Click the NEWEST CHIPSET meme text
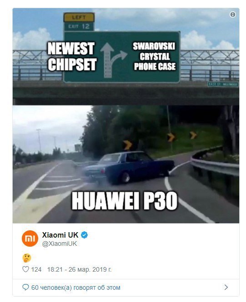 pyautogui.click(x=72, y=56)
